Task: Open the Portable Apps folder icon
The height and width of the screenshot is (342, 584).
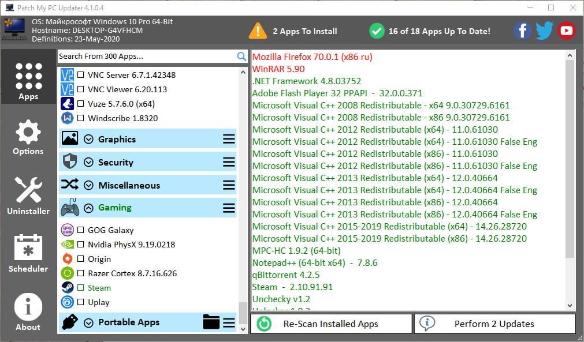Action: pyautogui.click(x=211, y=322)
